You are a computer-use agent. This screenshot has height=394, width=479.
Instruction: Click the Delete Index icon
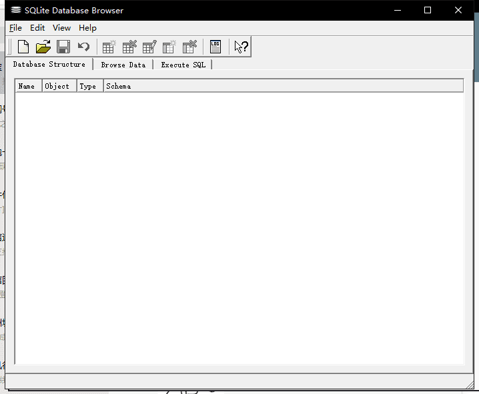189,47
